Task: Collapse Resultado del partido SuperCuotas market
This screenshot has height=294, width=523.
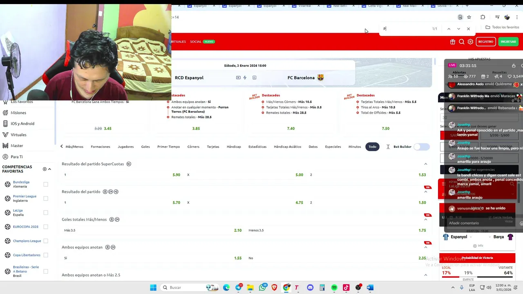Action: point(425,164)
